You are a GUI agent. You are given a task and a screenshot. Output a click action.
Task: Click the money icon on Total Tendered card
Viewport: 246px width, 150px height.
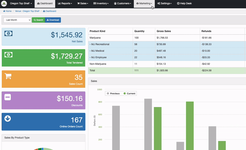[8, 55]
